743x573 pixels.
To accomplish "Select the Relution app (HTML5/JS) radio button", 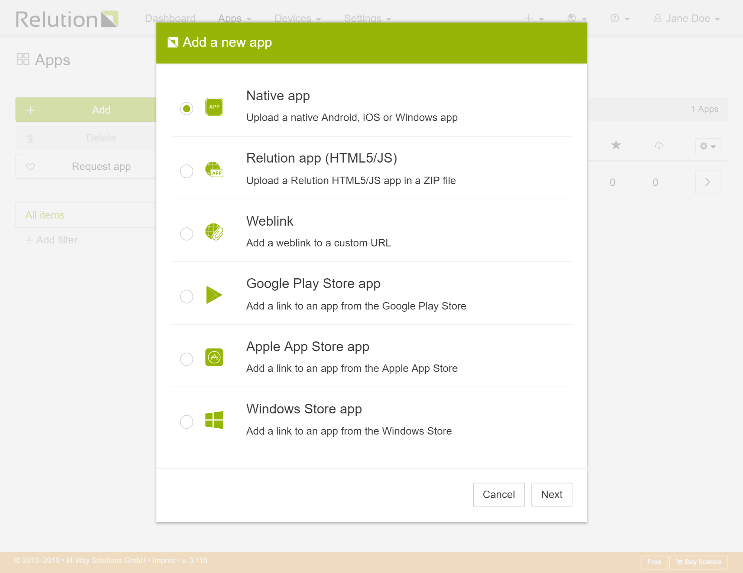I will (186, 171).
